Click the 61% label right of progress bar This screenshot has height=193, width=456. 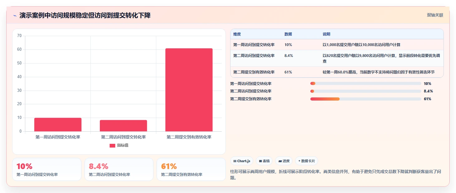[428, 99]
